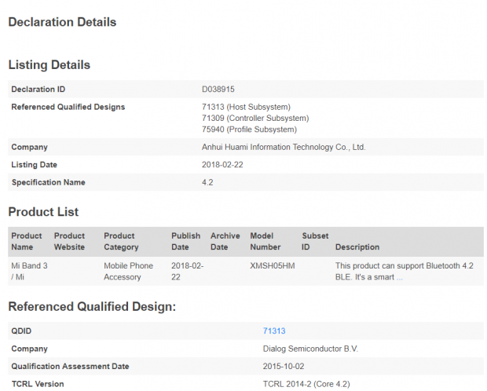Click the Listing Date value 2018-02-22
Screen dimensions: 487x391
coord(224,165)
